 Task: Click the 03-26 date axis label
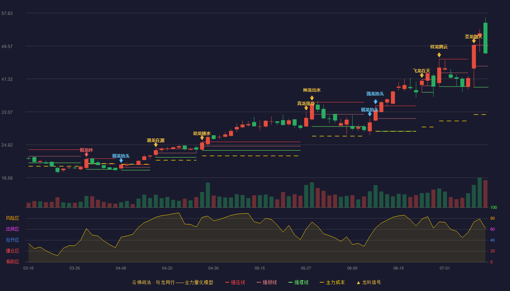pos(75,268)
